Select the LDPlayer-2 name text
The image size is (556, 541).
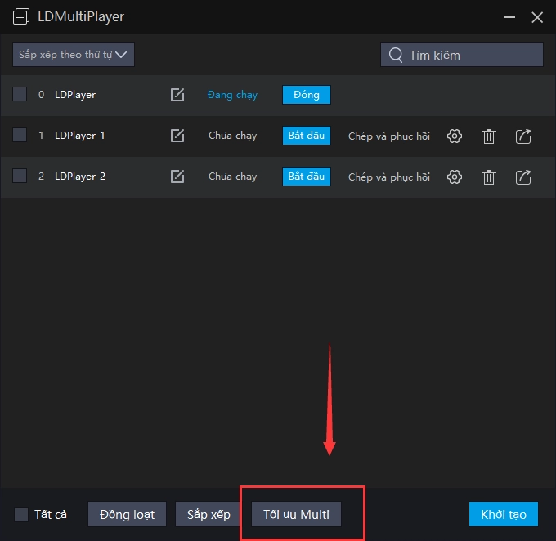click(x=80, y=177)
